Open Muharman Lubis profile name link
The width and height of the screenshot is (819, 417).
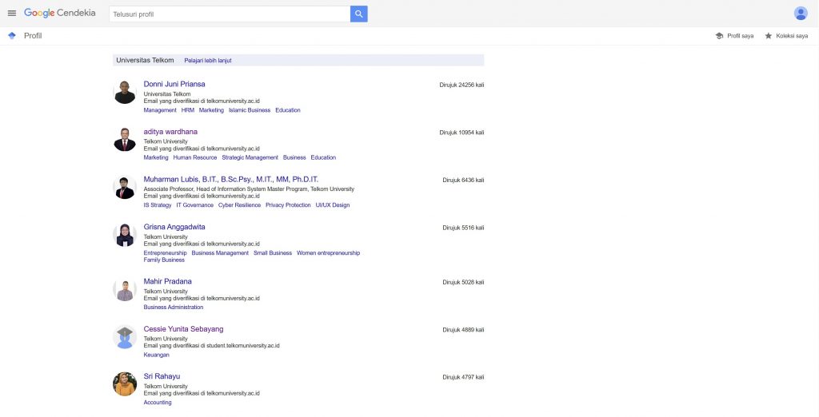coord(231,179)
